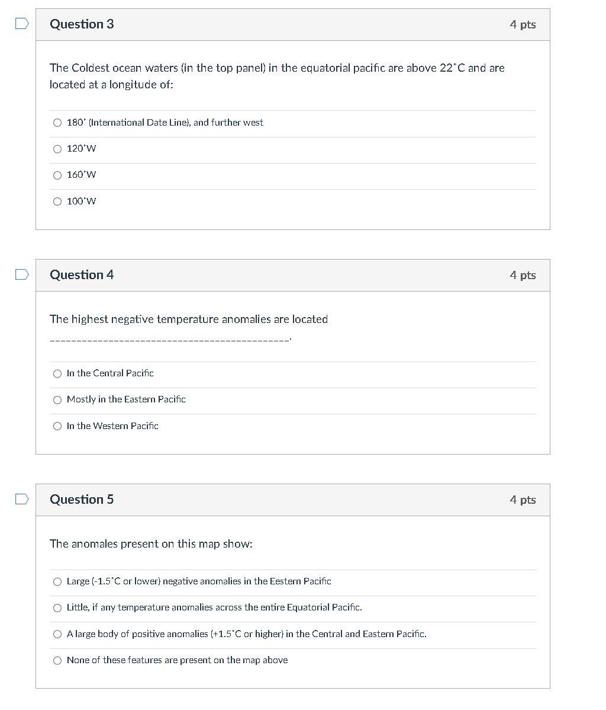
Task: Choose 'Mostly in the Eastern Pacific' option
Action: click(x=57, y=399)
